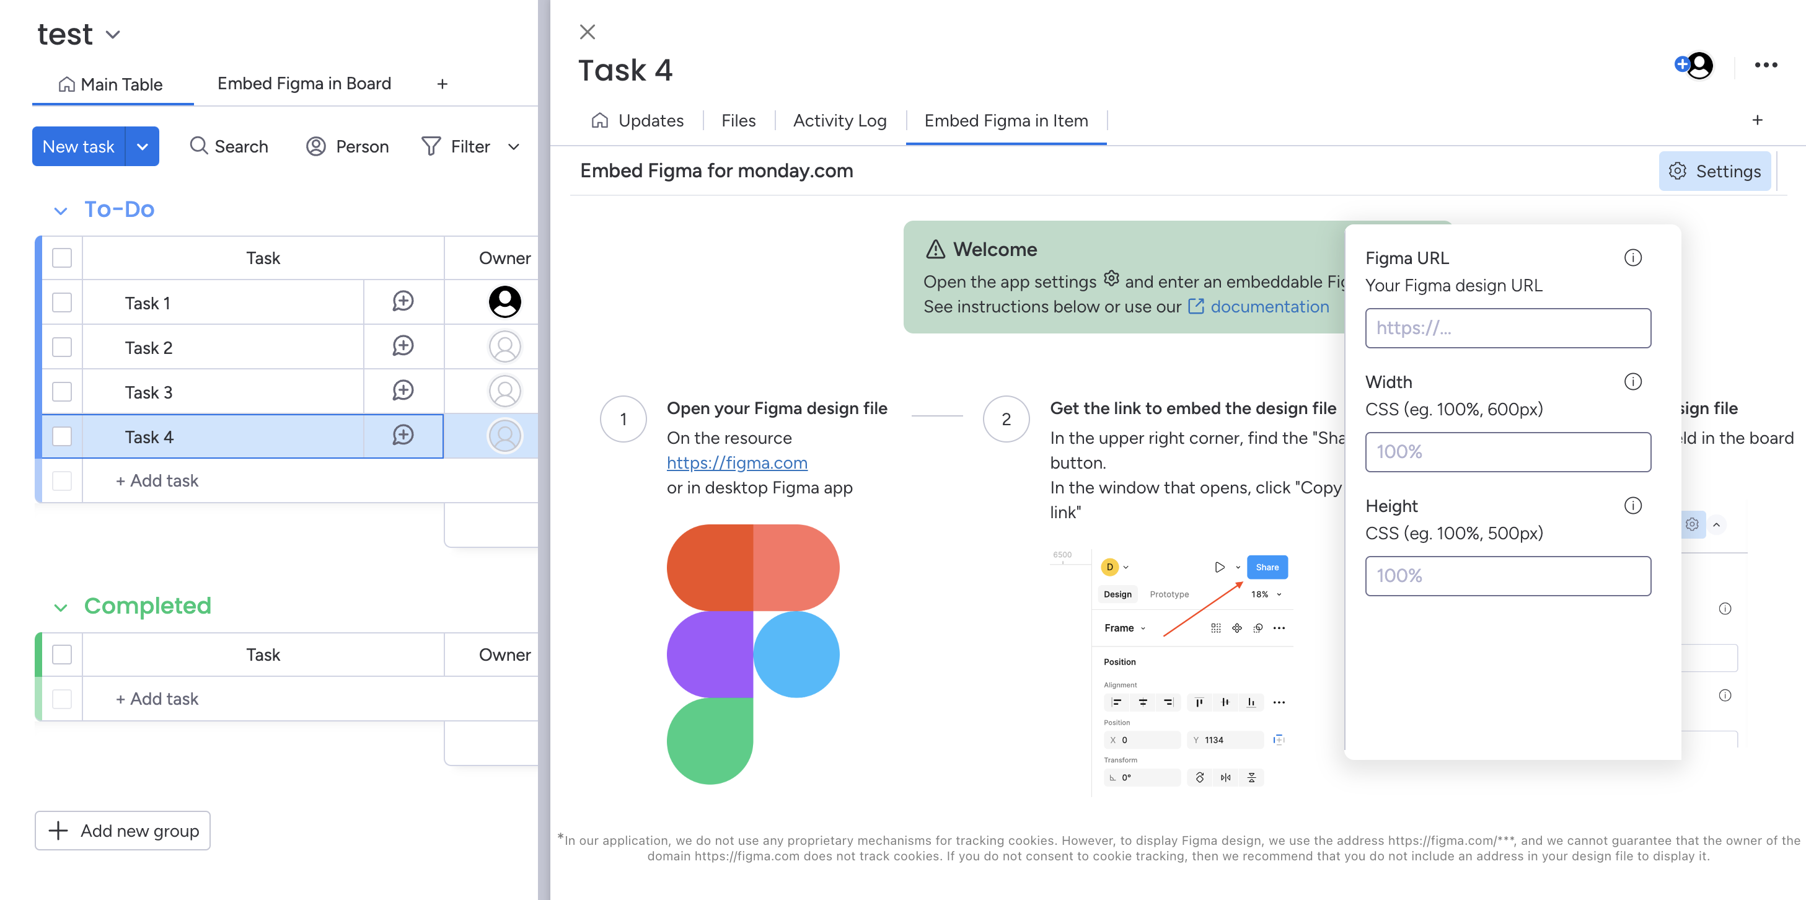Image resolution: width=1806 pixels, height=900 pixels.
Task: Toggle the Task 3 row checkbox
Action: point(62,392)
